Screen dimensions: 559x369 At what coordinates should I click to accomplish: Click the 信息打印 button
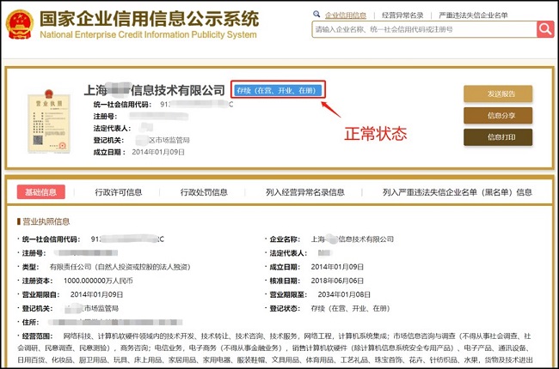(x=498, y=137)
